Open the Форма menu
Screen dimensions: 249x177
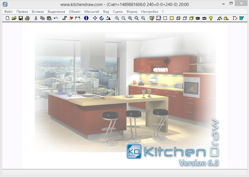pyautogui.click(x=132, y=12)
